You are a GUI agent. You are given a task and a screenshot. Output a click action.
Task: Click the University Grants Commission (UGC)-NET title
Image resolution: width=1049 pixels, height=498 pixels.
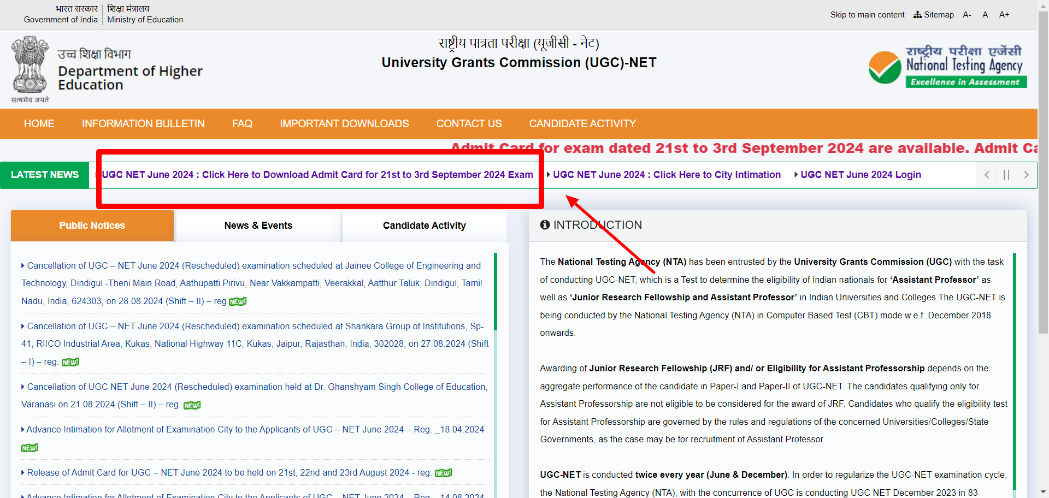[519, 63]
